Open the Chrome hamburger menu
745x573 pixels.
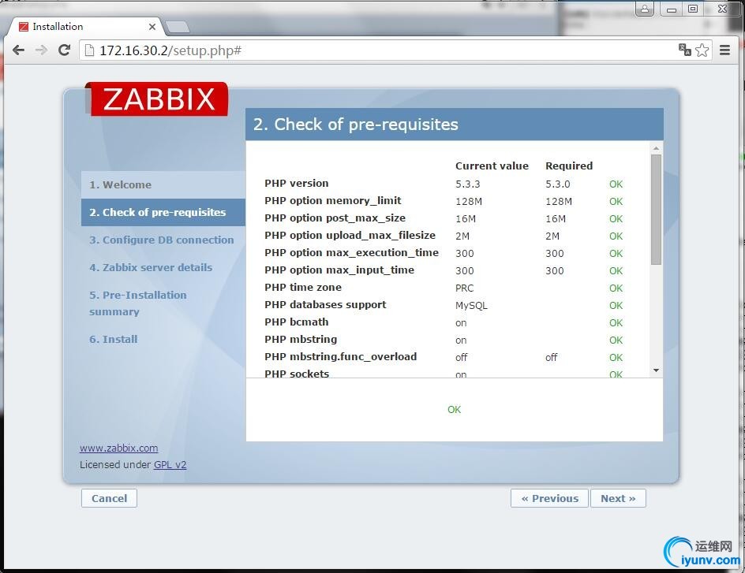pos(724,50)
